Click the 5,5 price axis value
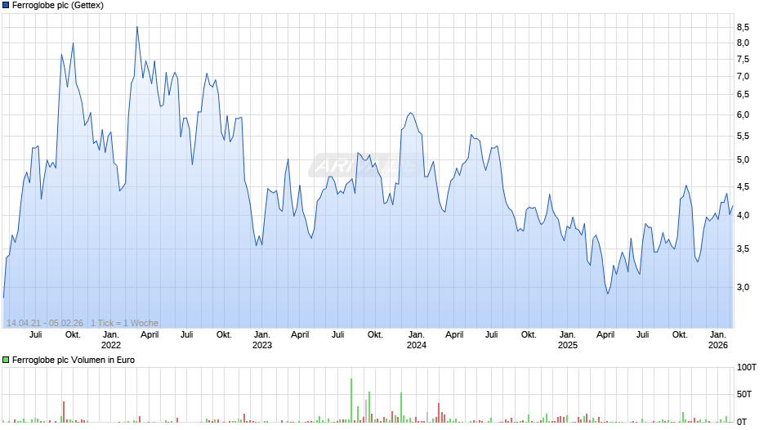Screen dimensions: 768x430 [x=743, y=137]
